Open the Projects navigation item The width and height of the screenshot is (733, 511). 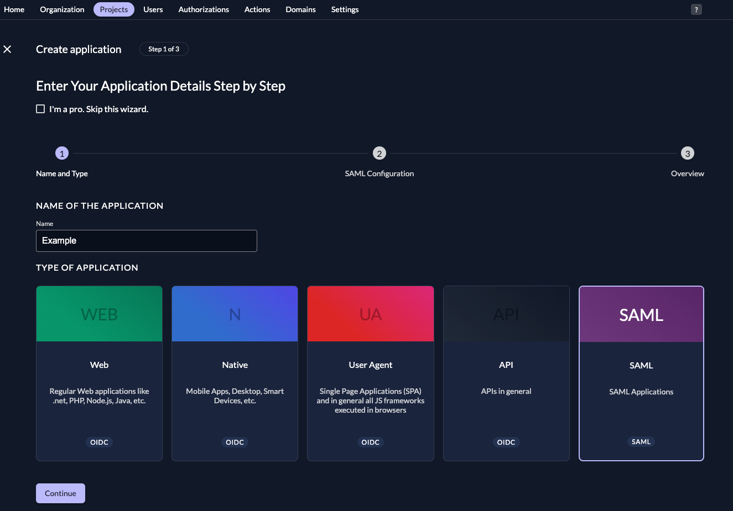tap(113, 9)
